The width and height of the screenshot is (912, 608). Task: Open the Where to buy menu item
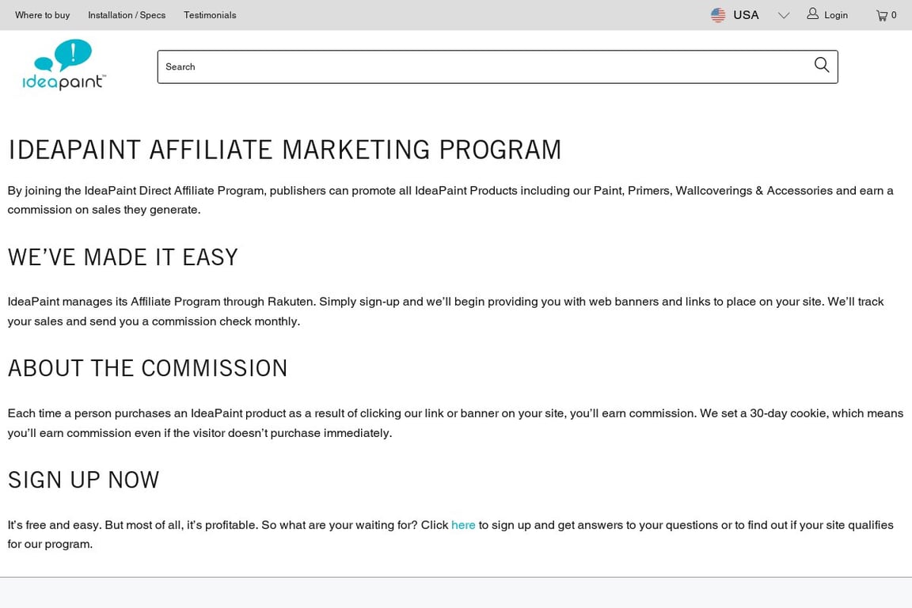43,15
